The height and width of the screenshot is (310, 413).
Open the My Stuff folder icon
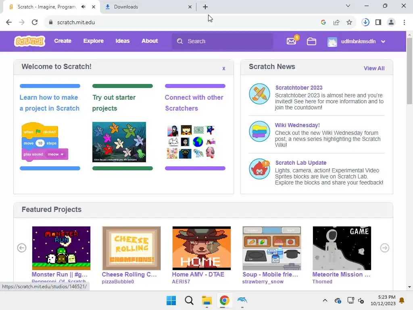(311, 42)
